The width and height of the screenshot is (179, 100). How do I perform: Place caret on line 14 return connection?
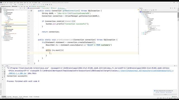[51, 32]
